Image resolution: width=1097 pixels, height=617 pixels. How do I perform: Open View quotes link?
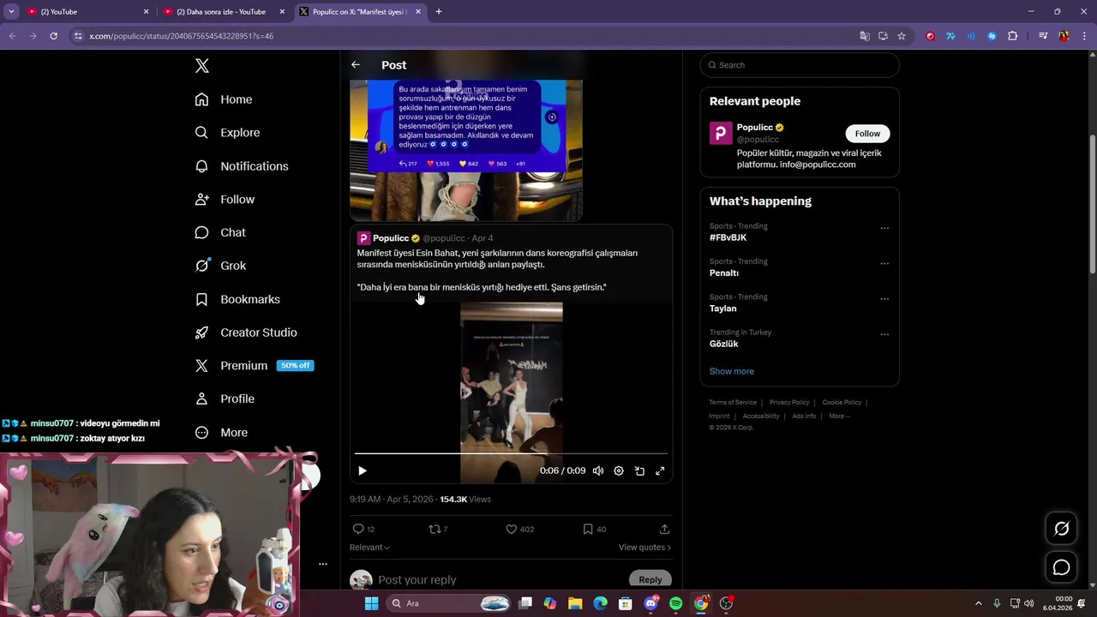(x=644, y=548)
